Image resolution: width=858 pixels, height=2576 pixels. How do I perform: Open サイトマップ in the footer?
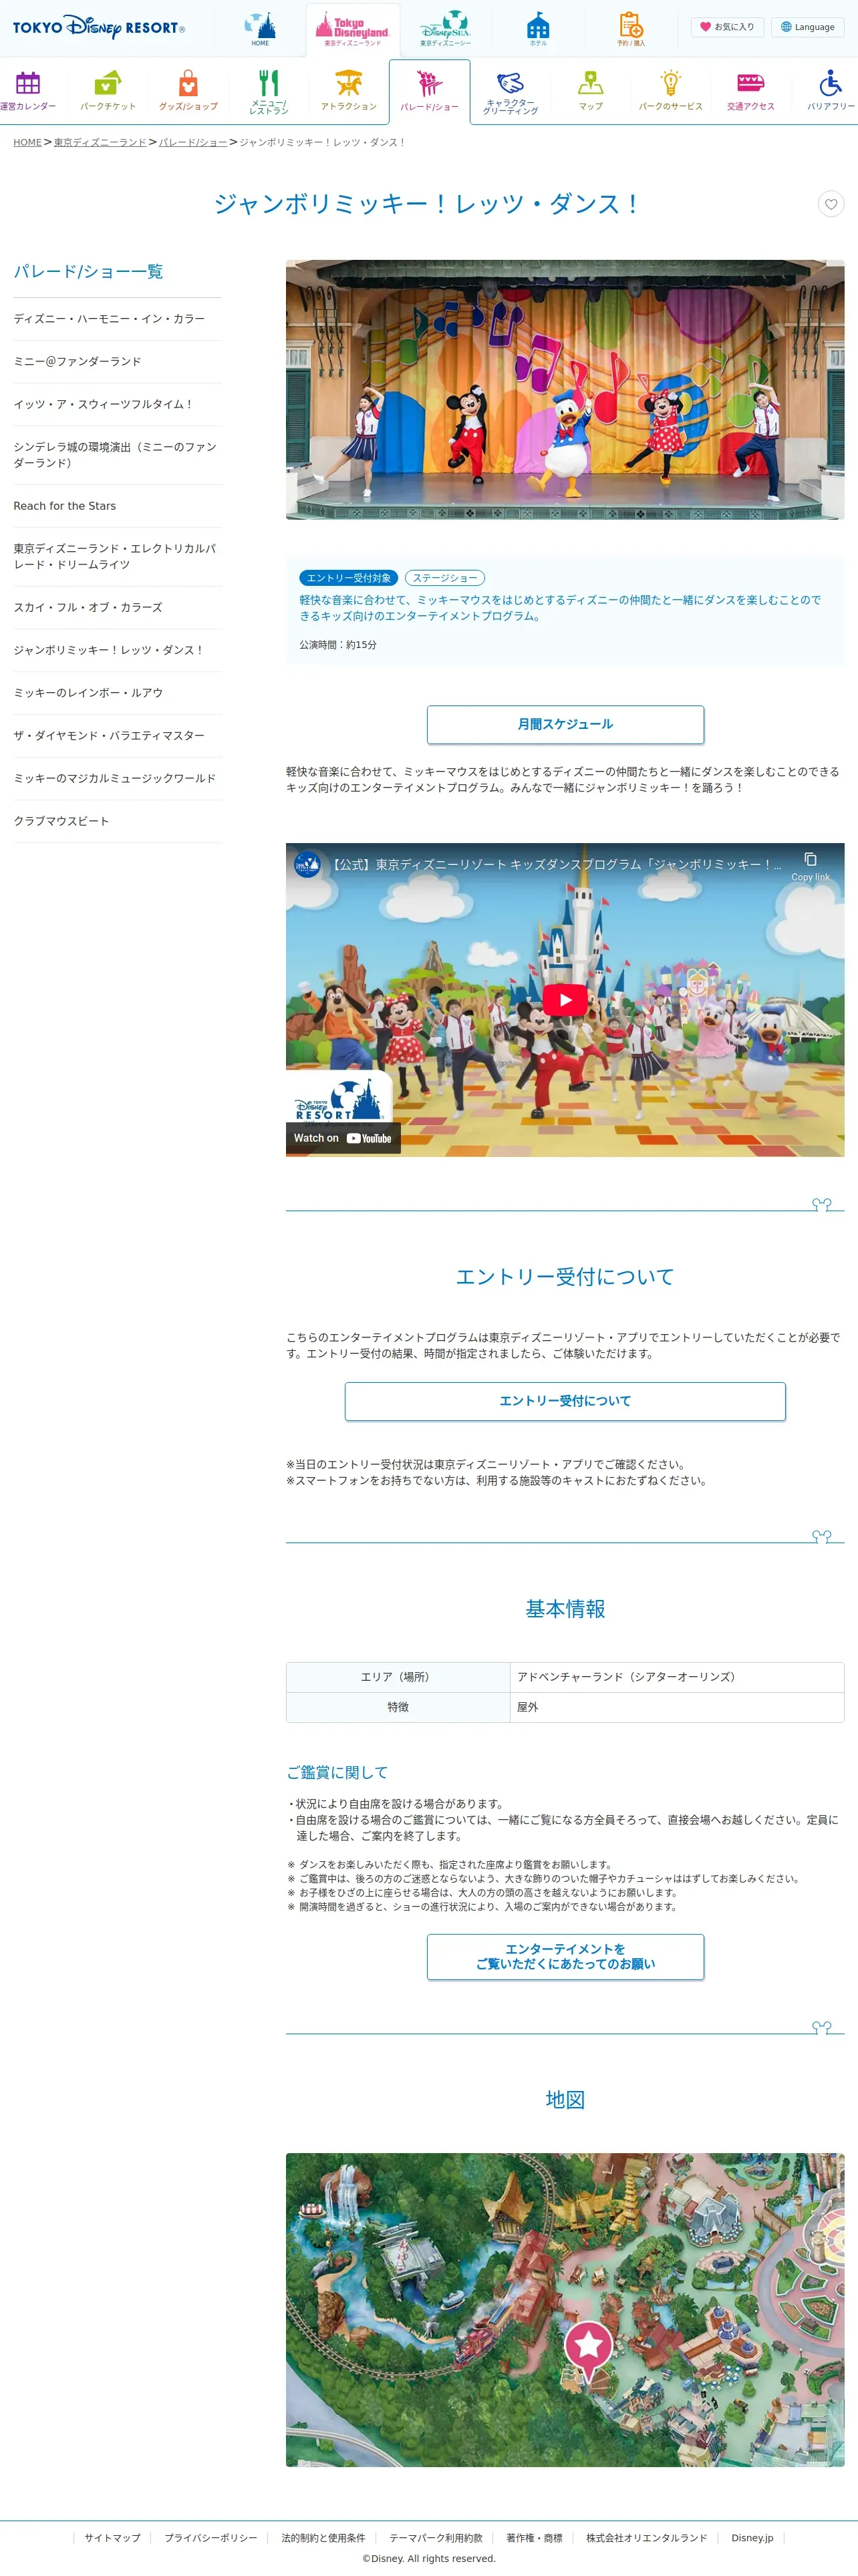112,2538
